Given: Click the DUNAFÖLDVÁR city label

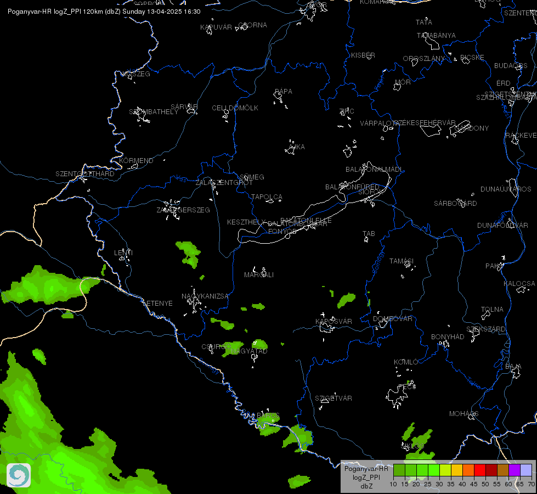Looking at the screenshot, I should [x=502, y=225].
